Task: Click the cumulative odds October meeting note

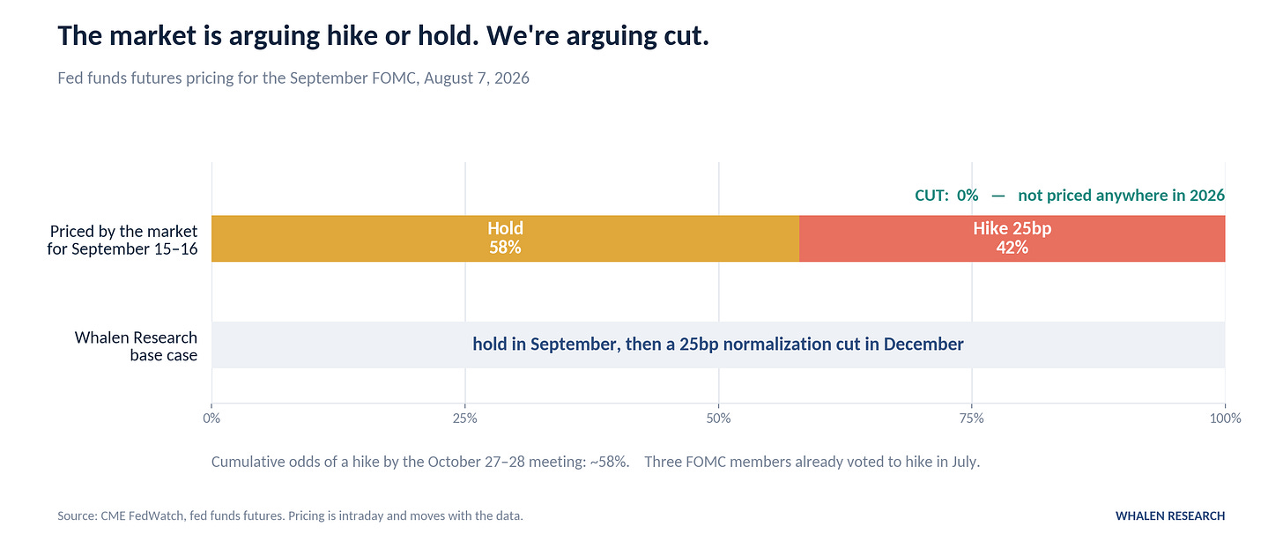Action: [x=420, y=462]
